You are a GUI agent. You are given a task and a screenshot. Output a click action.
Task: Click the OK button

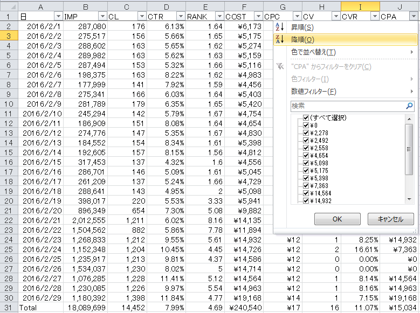pyautogui.click(x=337, y=219)
